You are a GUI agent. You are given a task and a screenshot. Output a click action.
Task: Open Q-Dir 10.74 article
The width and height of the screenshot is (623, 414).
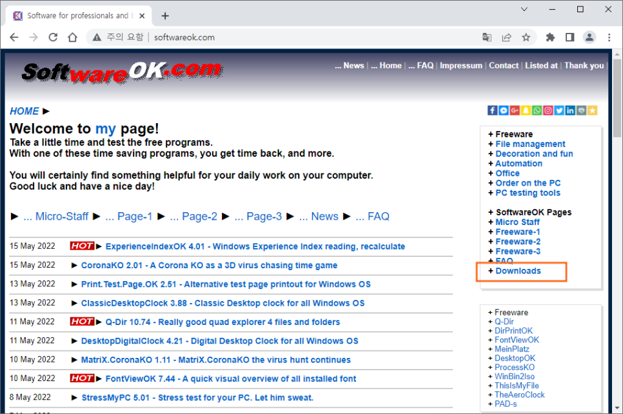pyautogui.click(x=222, y=322)
